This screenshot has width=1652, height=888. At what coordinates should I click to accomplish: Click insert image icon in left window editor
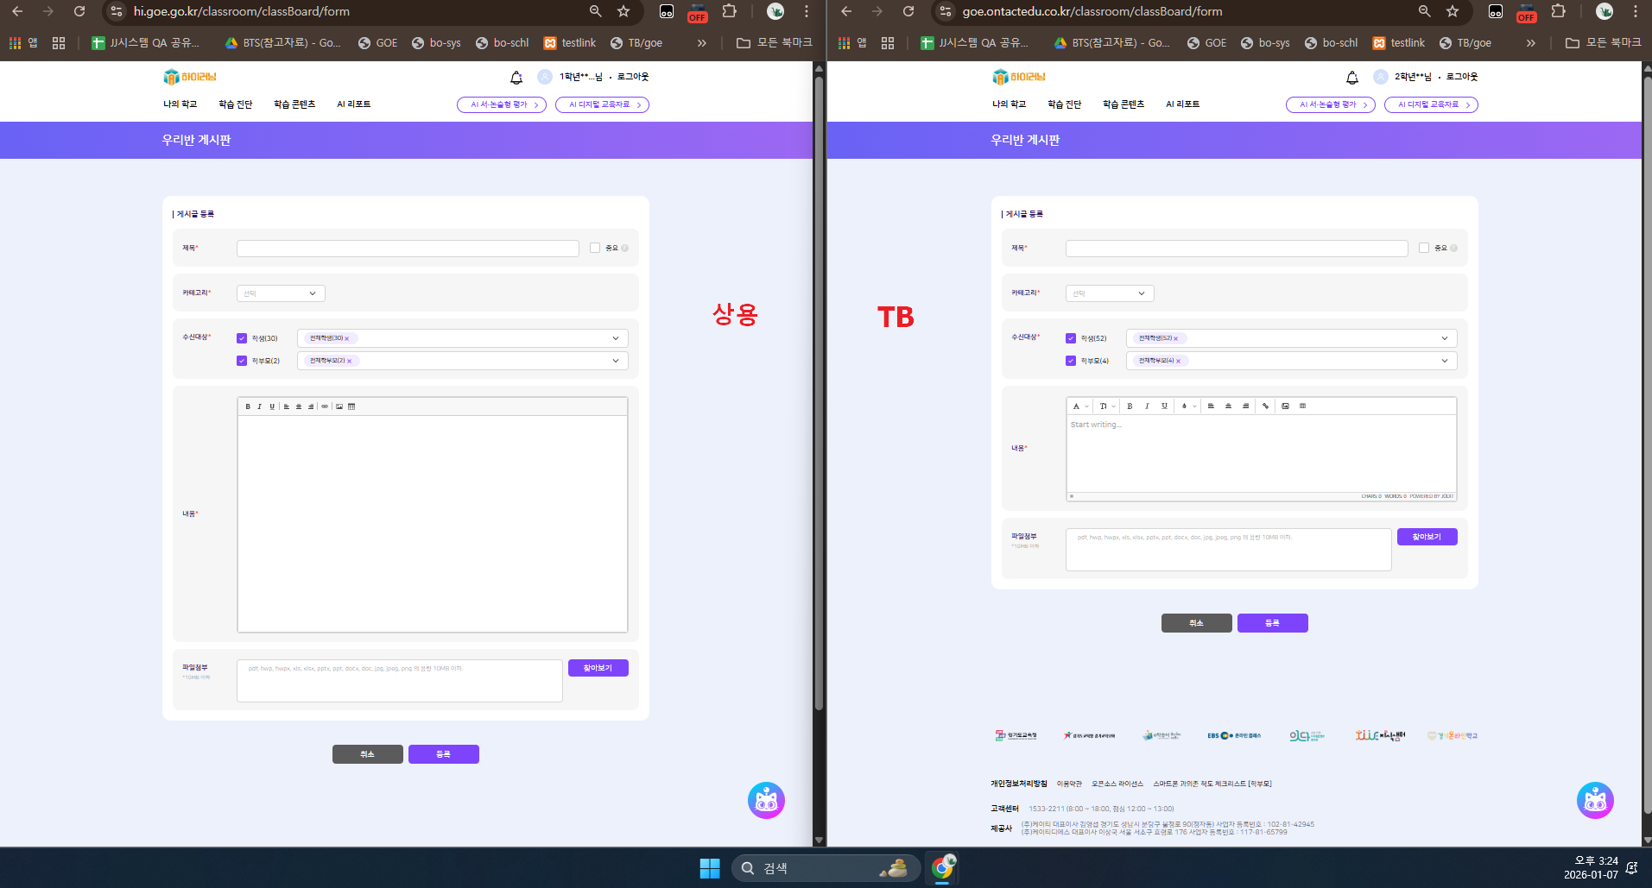tap(339, 406)
